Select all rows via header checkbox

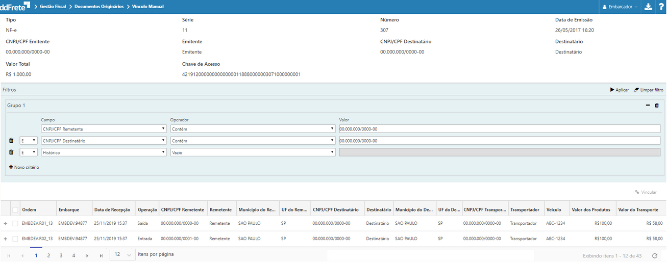[15, 210]
